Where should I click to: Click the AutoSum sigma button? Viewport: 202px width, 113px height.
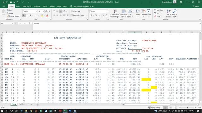point(158,10)
